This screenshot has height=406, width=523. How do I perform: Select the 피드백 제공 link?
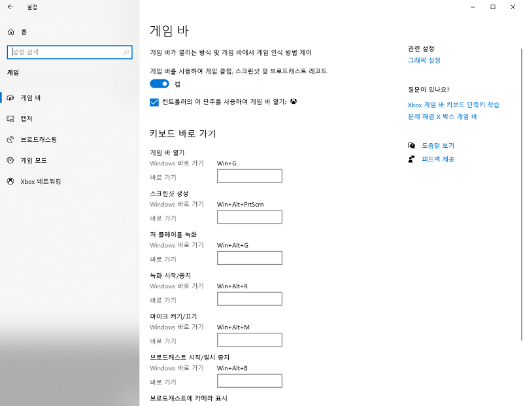tap(439, 159)
